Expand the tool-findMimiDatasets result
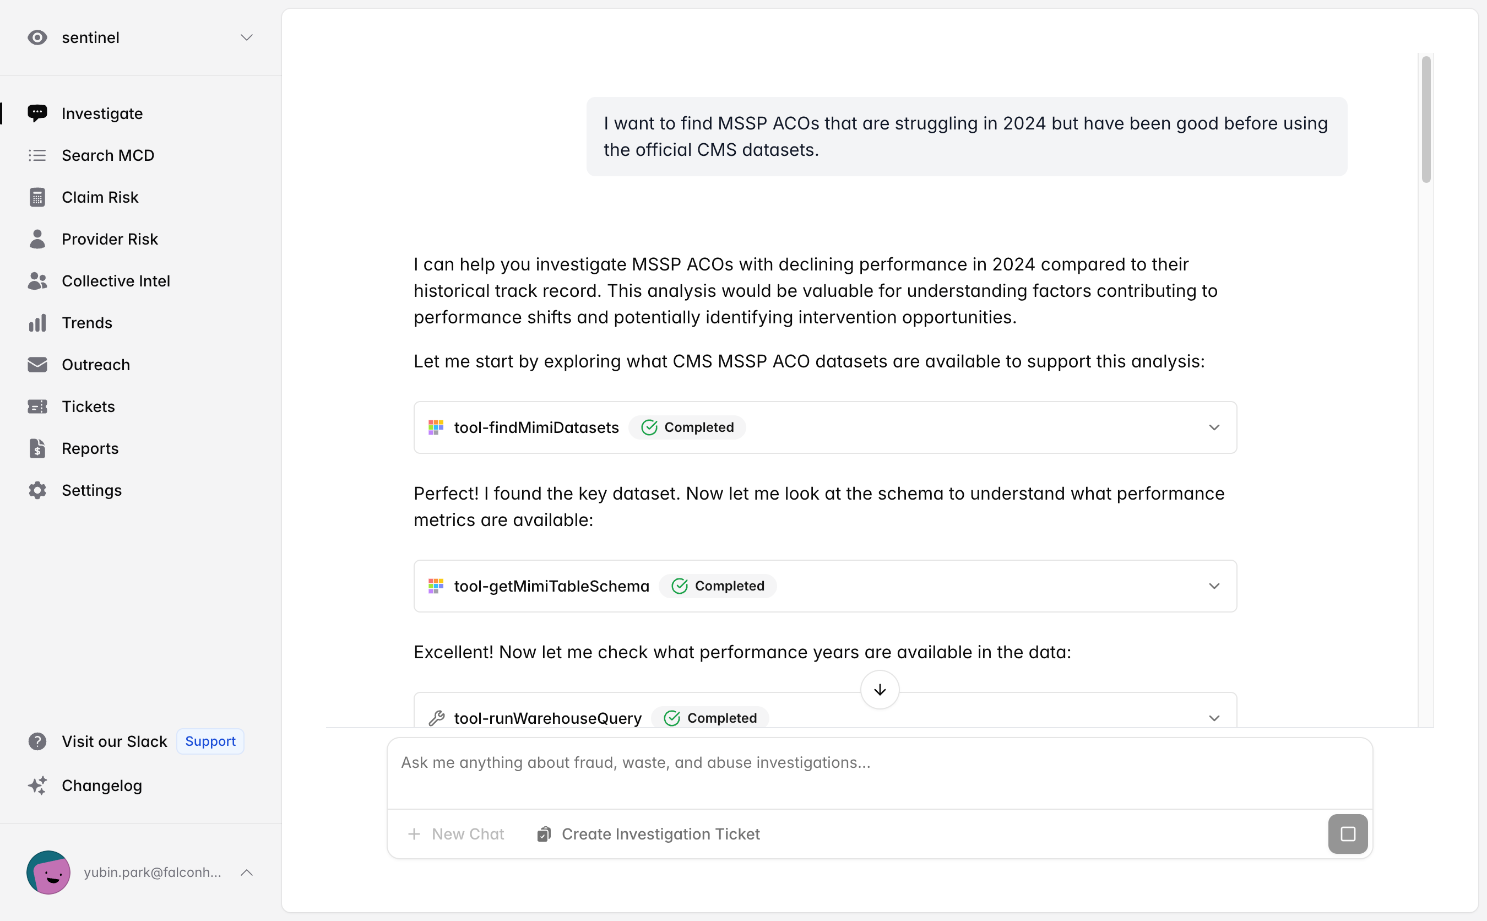 (x=1214, y=427)
